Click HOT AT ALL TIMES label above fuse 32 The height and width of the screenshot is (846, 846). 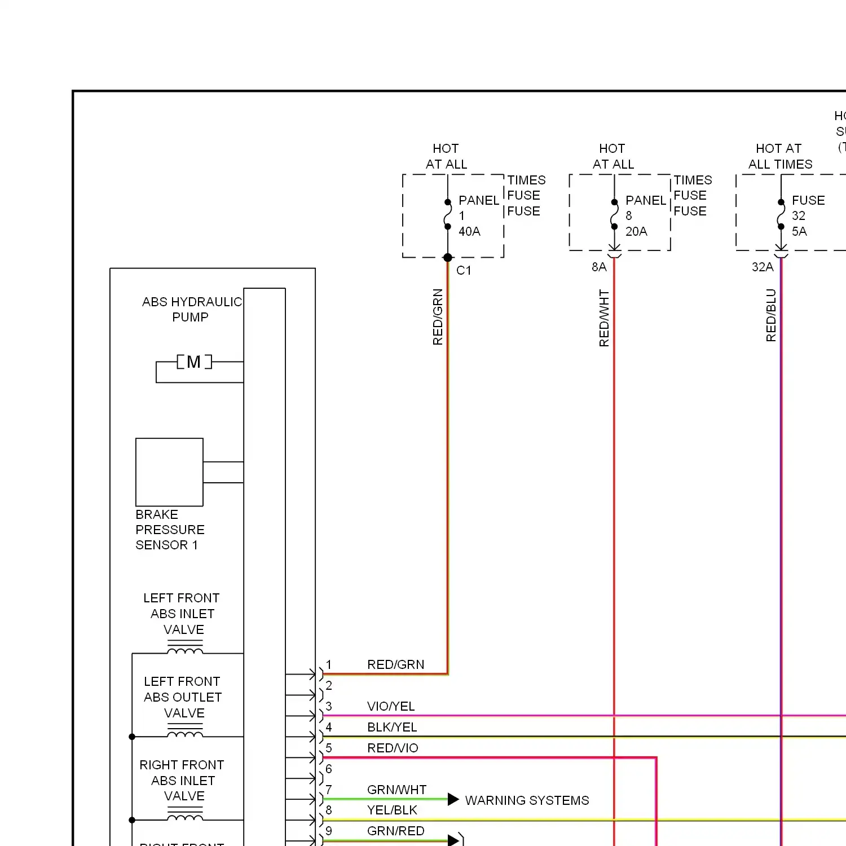point(780,156)
